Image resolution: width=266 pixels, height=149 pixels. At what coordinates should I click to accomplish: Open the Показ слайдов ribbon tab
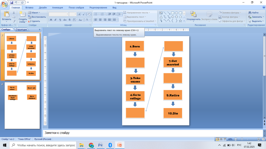click(x=76, y=8)
